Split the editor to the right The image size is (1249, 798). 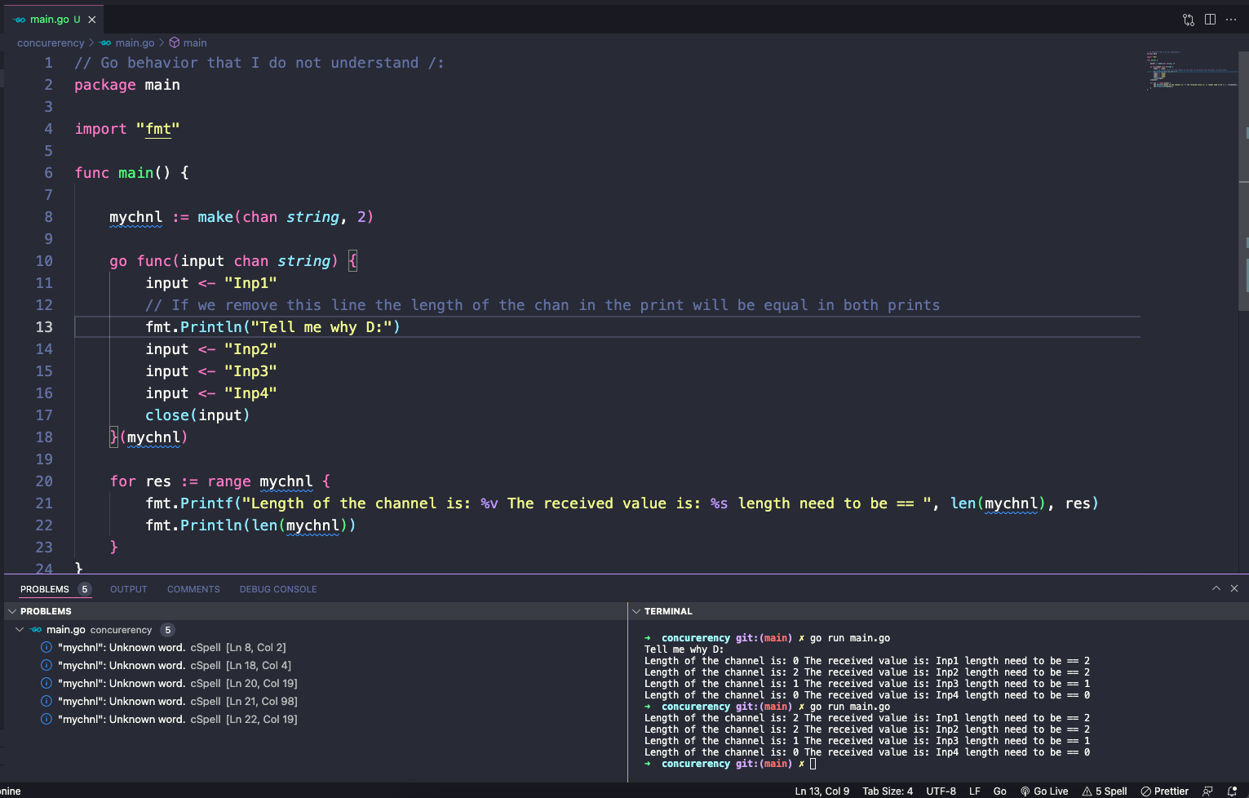click(1210, 20)
